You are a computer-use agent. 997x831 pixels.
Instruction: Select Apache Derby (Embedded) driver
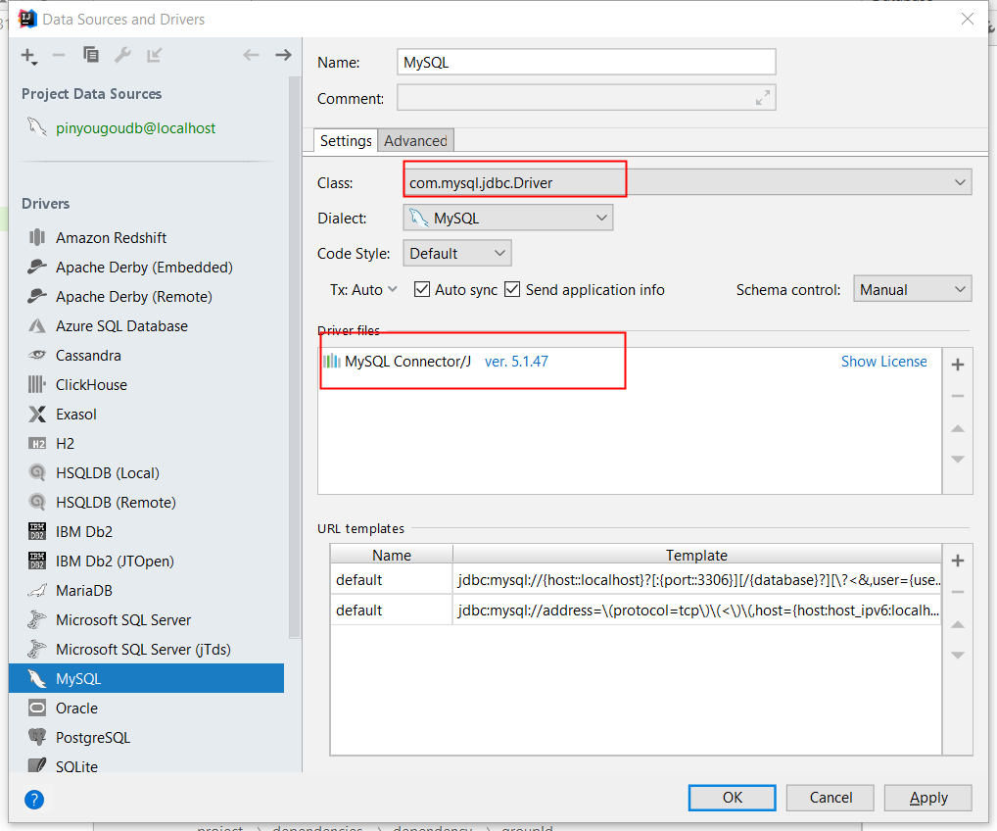click(x=146, y=268)
